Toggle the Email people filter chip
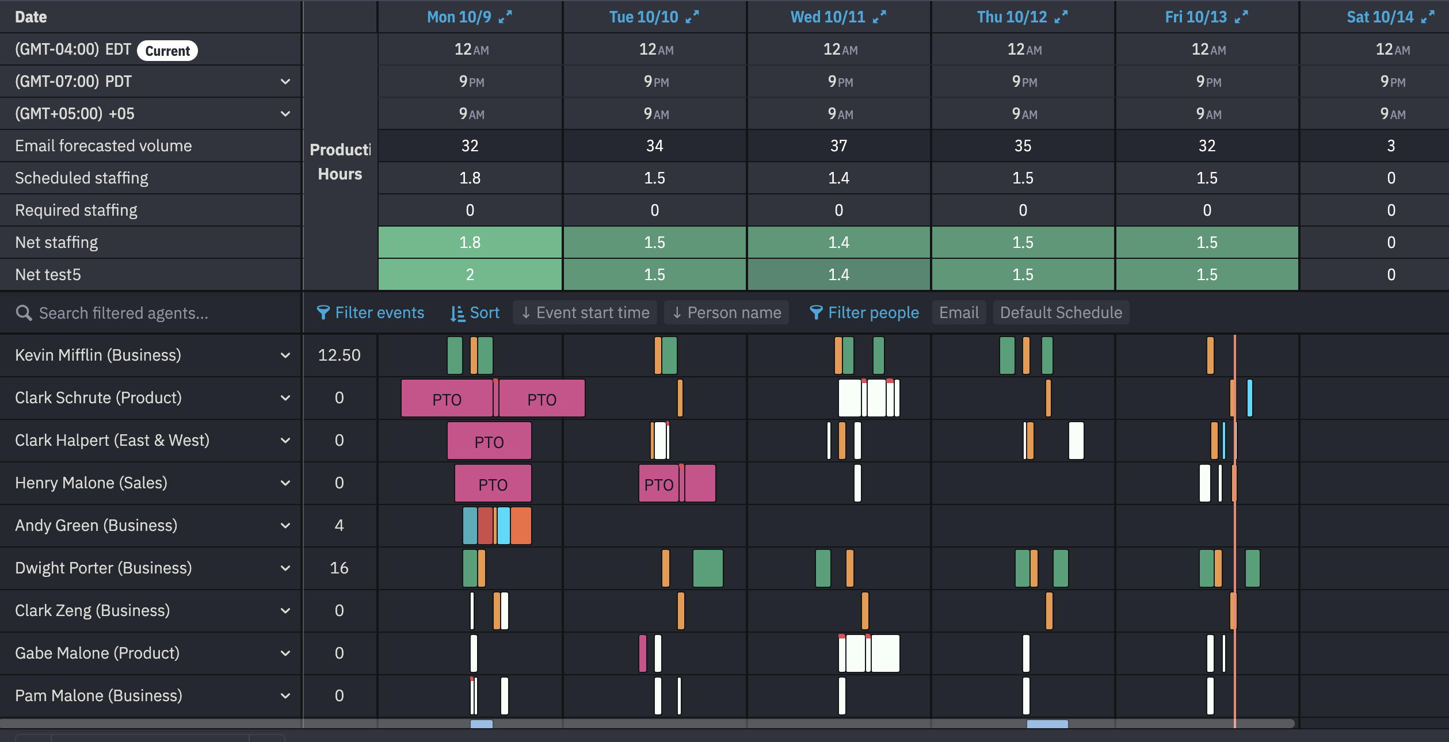Viewport: 1449px width, 742px height. pos(958,312)
